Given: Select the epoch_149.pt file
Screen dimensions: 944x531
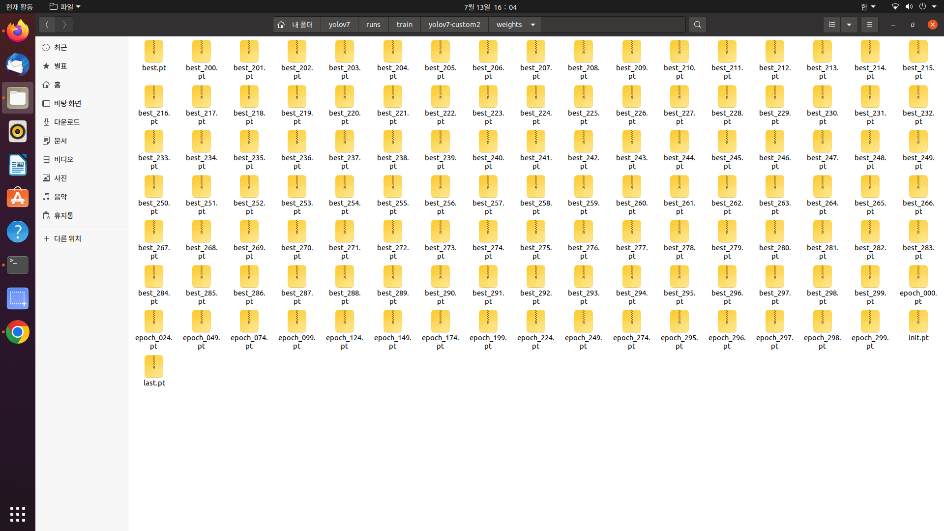Looking at the screenshot, I should coord(392,330).
